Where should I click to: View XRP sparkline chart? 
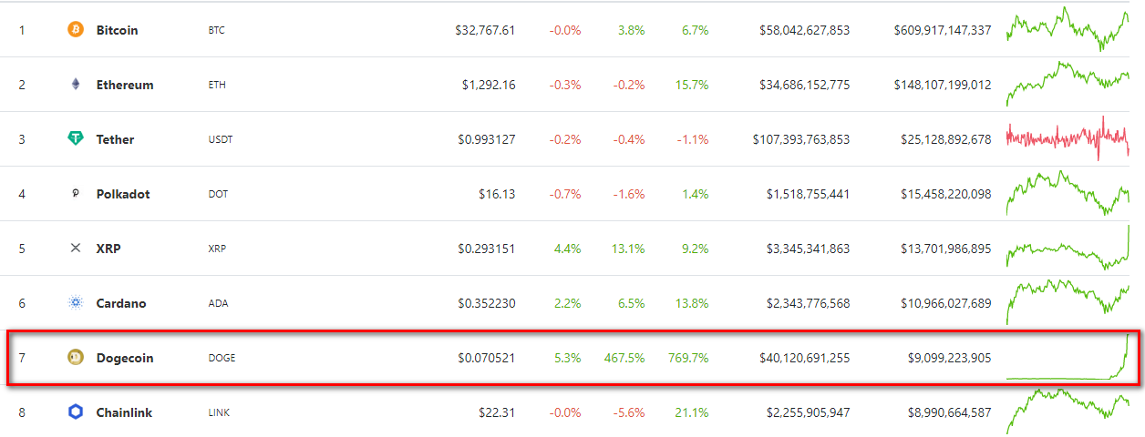point(1068,247)
